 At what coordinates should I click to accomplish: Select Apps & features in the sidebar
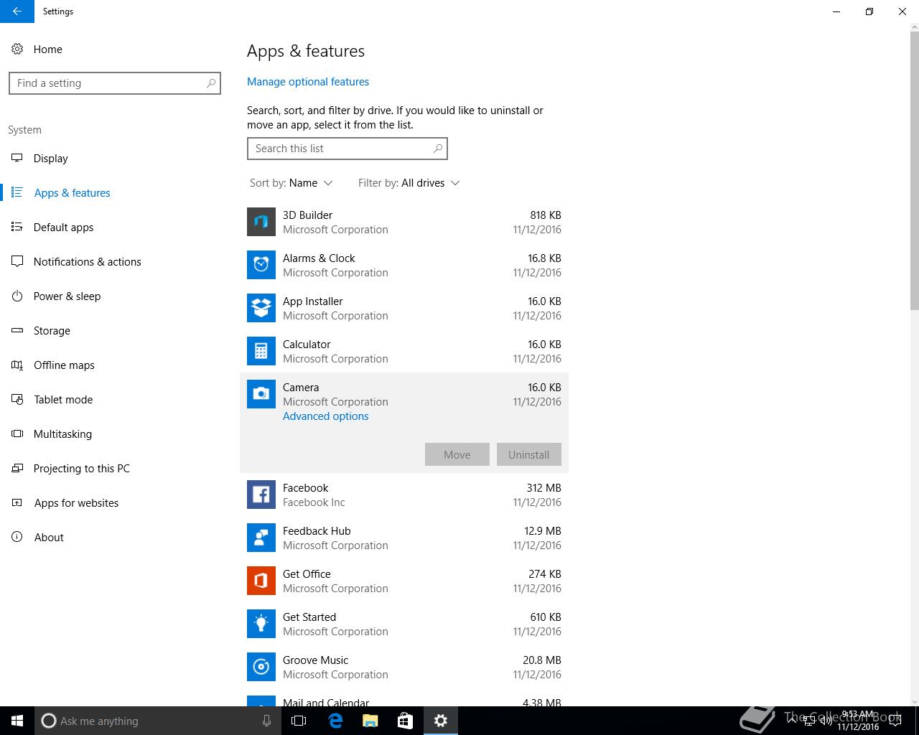click(72, 193)
